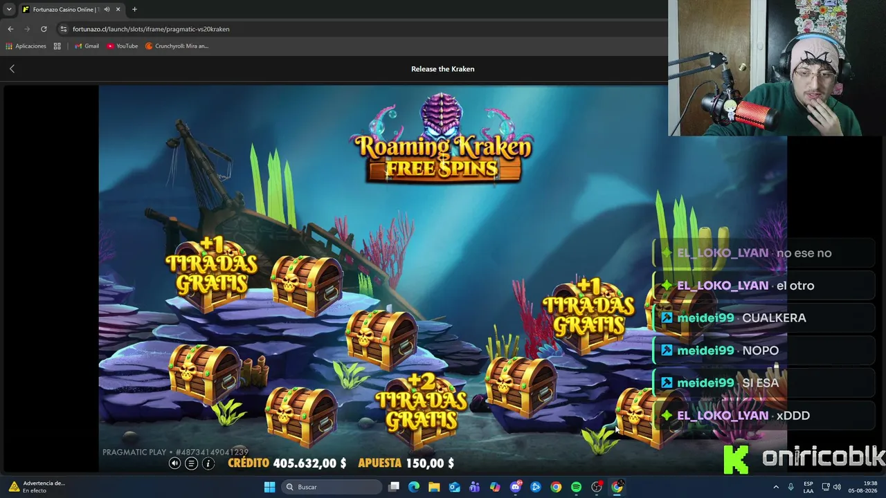Click the Crédito 405.632,00 $ balance
The height and width of the screenshot is (498, 886).
(287, 463)
